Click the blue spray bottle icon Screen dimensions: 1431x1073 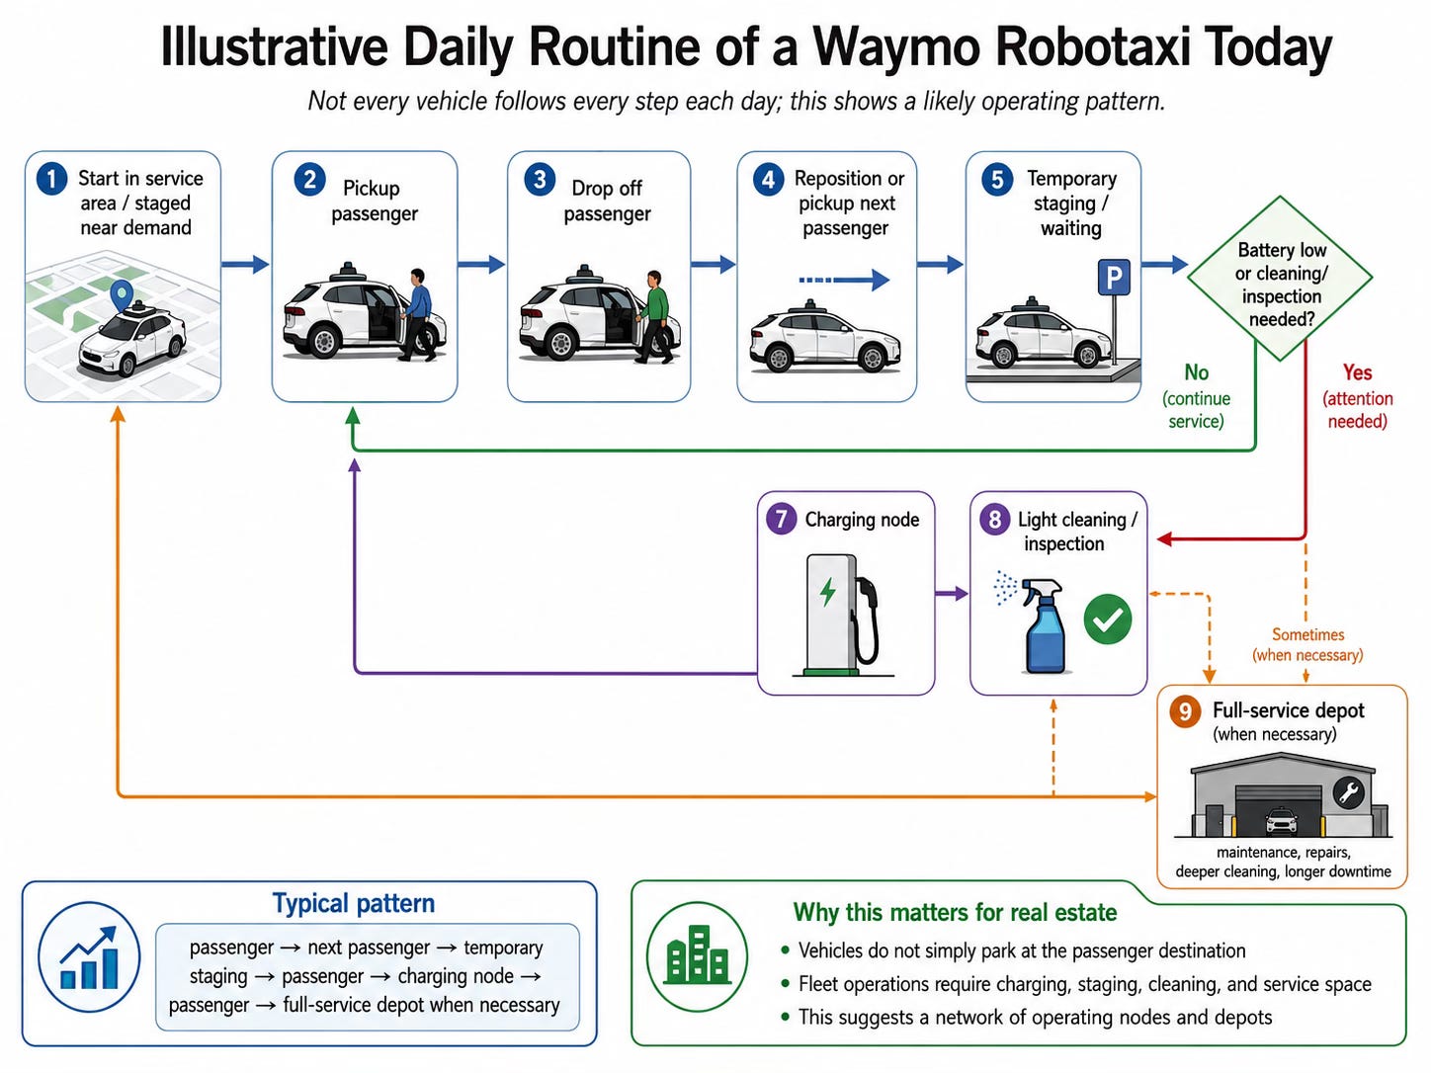tap(1042, 625)
